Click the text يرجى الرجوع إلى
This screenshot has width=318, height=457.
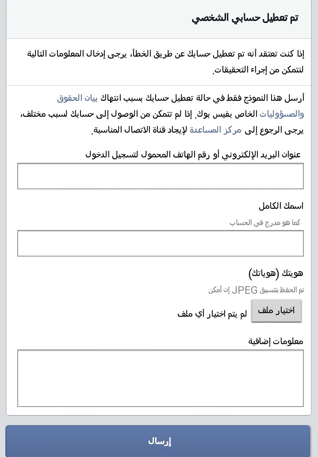click(x=274, y=130)
